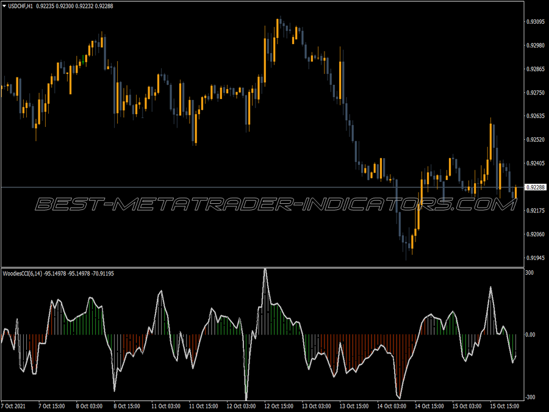Click the OHLC values 0.92235 0.92300 0.92232 0.92288
Viewport: 549px width, 412px height.
coord(74,6)
